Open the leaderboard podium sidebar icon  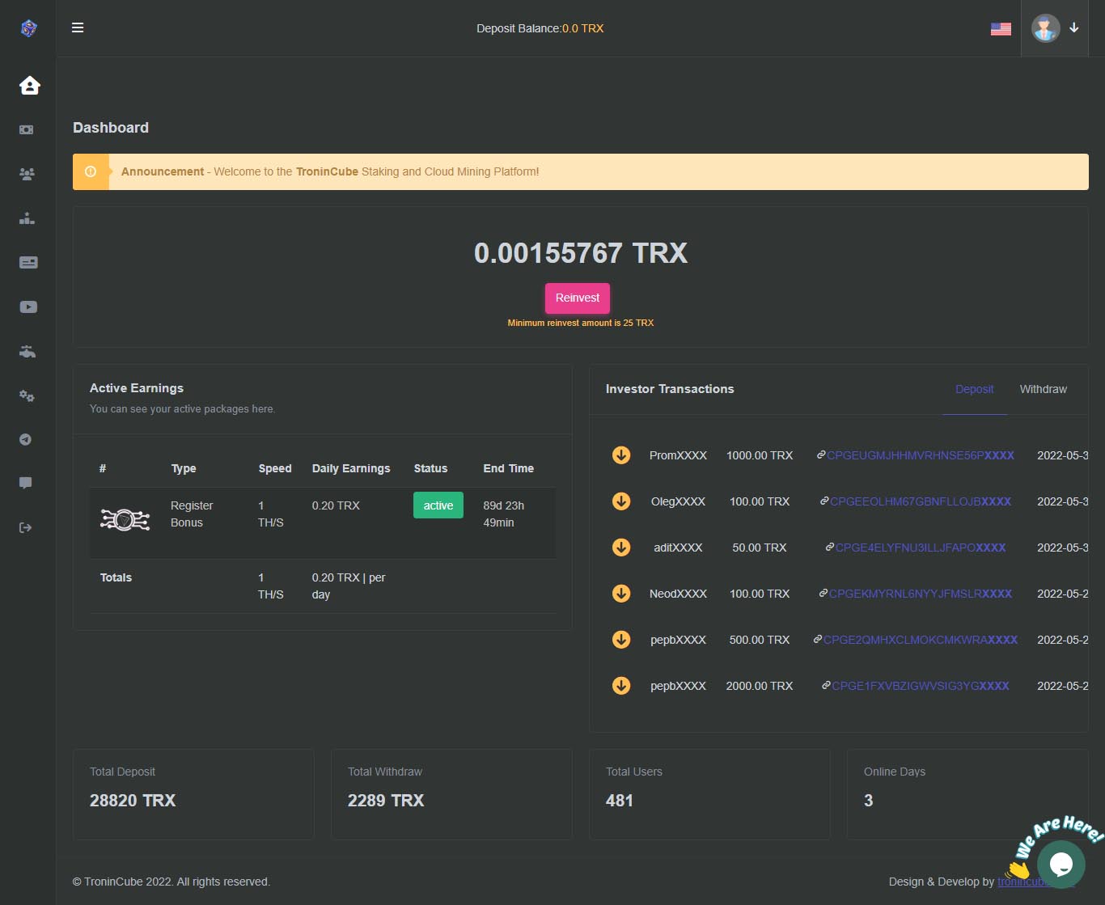27,218
